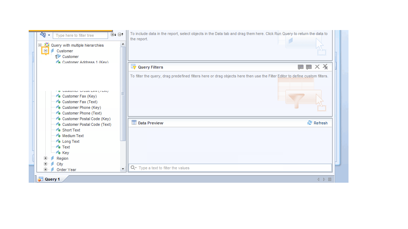408x229 pixels.
Task: Switch to the Query 1 tab
Action: [50, 179]
